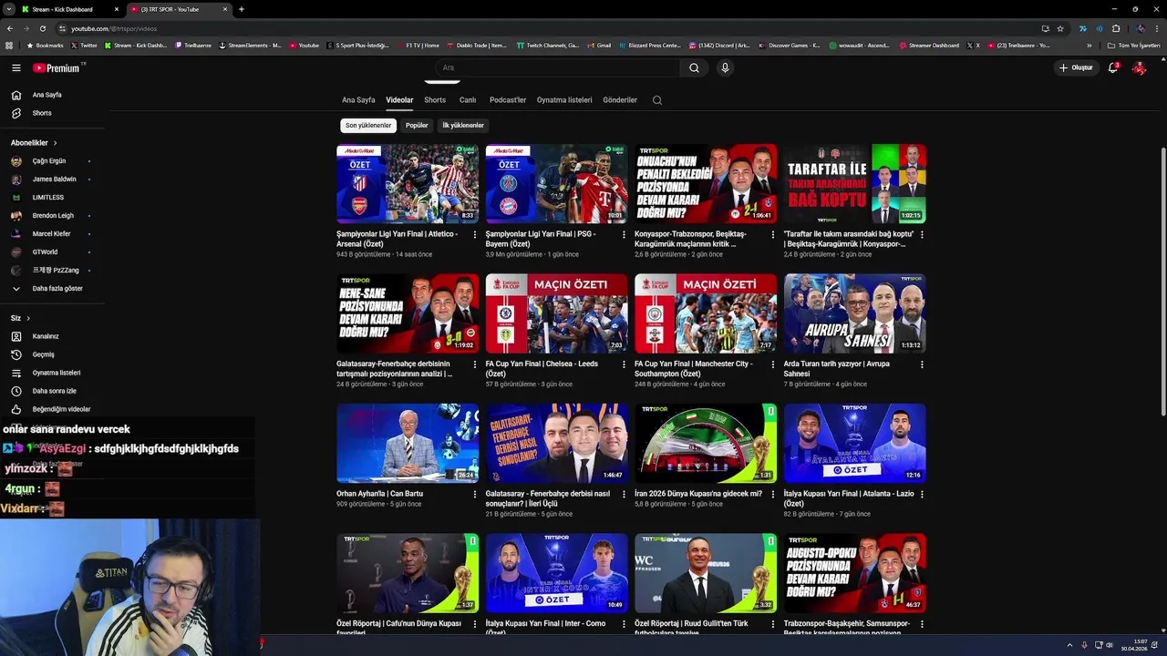Open Oynatma listeleri channel tab
The width and height of the screenshot is (1167, 656).
(x=564, y=100)
